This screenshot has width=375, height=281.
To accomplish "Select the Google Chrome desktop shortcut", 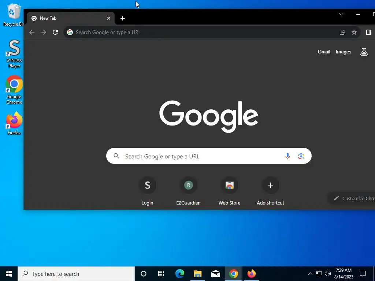I will pyautogui.click(x=14, y=90).
